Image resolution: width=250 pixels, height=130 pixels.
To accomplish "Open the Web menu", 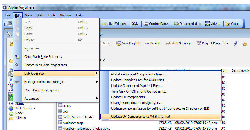I will [x=40, y=15].
